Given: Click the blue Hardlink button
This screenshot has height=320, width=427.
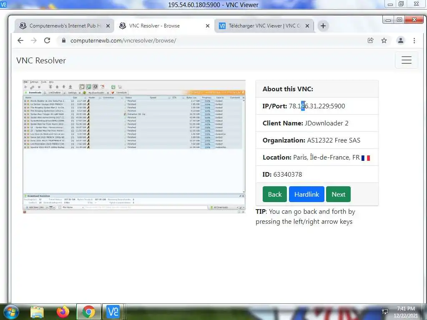Looking at the screenshot, I should click(306, 194).
